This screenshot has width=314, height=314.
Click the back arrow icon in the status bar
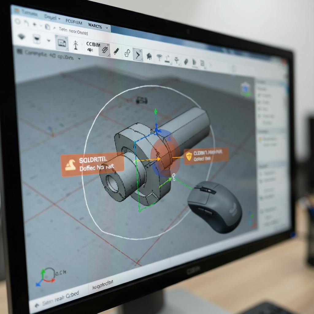click(37, 305)
